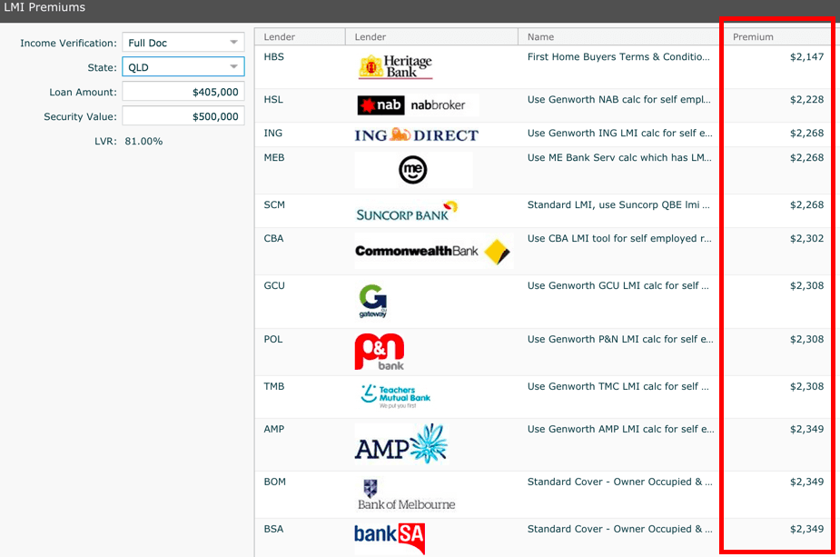Click the BankSA $2,349 premium value
Viewport: 840px width, 557px height.
pyautogui.click(x=805, y=529)
